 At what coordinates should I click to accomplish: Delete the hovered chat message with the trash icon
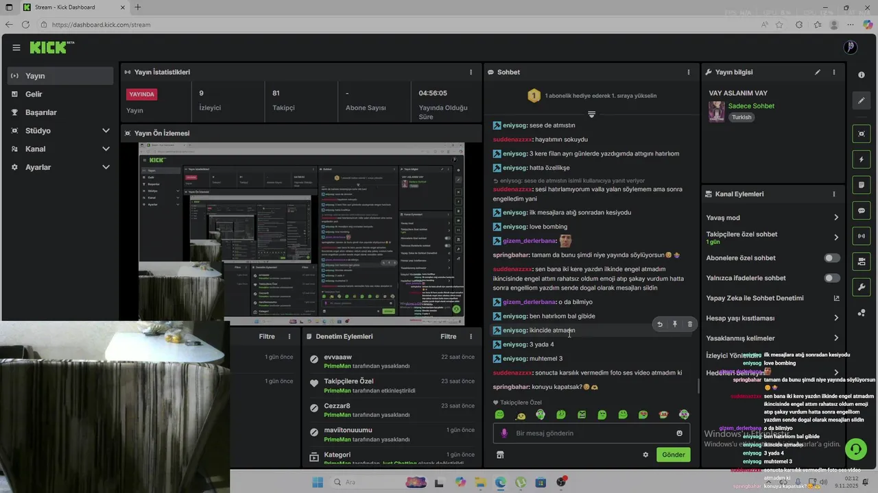tap(690, 324)
